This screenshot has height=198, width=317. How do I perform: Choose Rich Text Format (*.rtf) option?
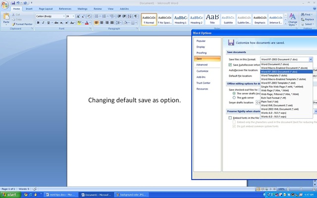(x=286, y=98)
